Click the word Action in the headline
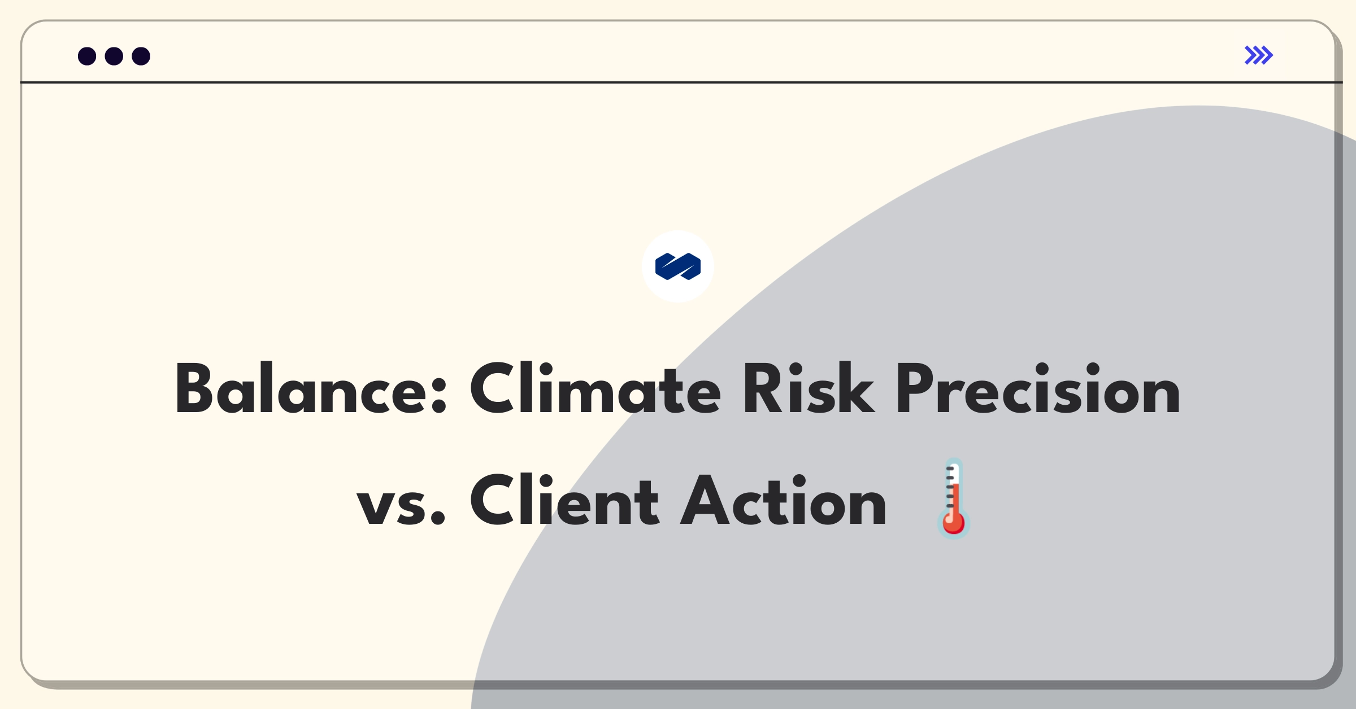This screenshot has width=1356, height=709. (x=783, y=500)
